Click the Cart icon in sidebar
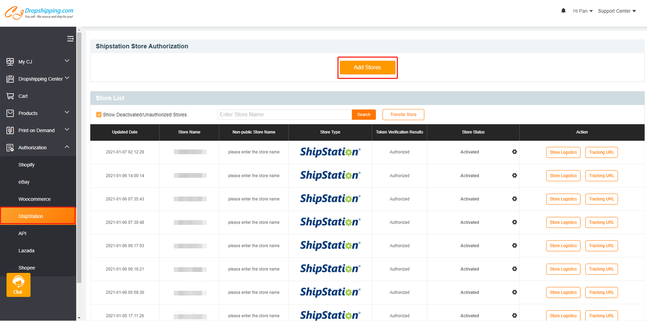Viewport: 647px width, 321px height. [10, 96]
